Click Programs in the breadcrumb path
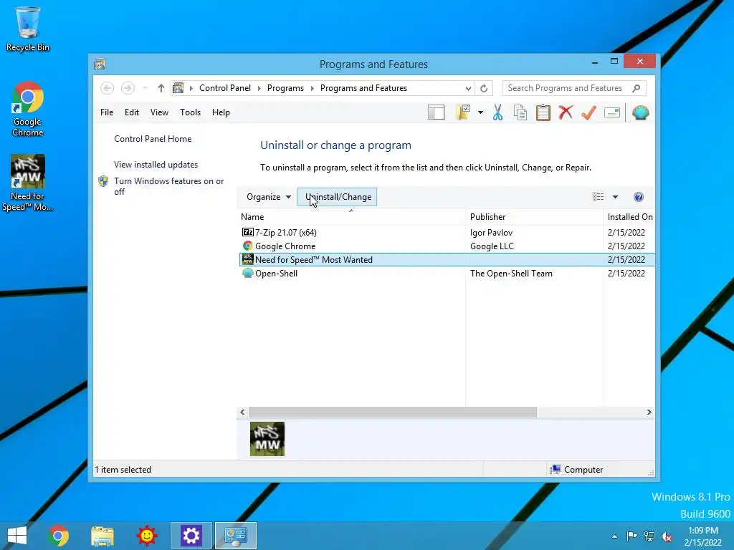The image size is (734, 550). click(x=285, y=88)
